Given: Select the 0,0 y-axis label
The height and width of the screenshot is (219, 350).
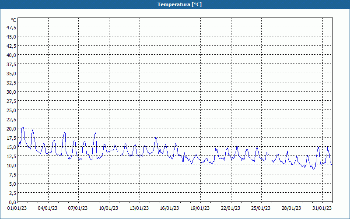Looking at the screenshot, I should [13, 202].
